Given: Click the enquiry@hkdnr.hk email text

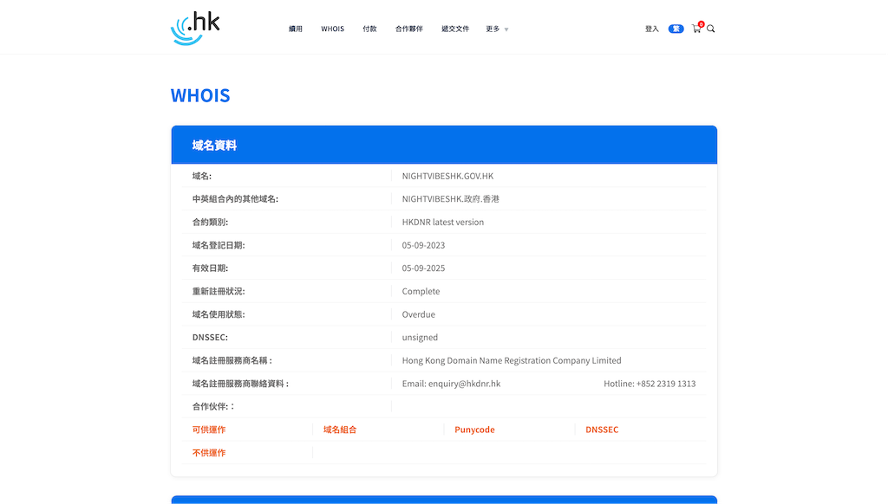Looking at the screenshot, I should coord(464,384).
